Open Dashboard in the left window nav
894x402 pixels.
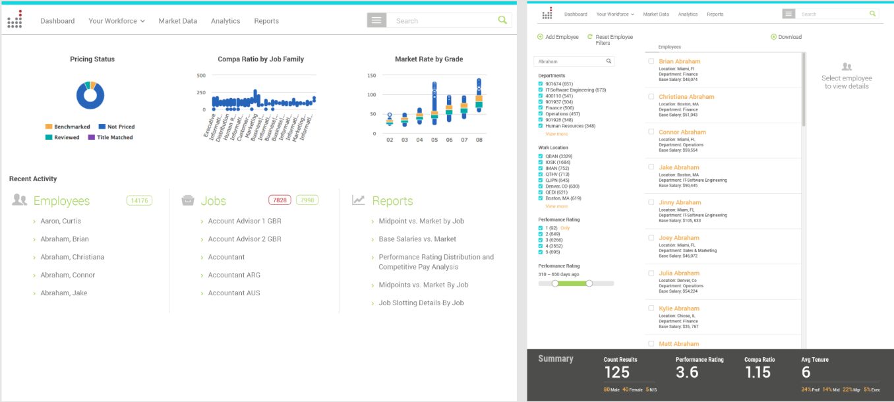57,21
